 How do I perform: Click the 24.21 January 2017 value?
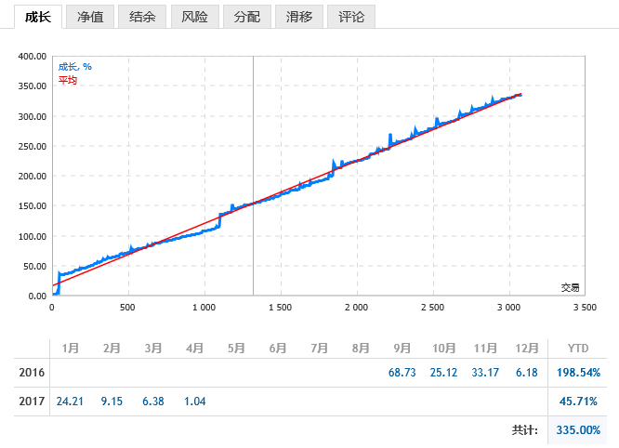(x=70, y=402)
